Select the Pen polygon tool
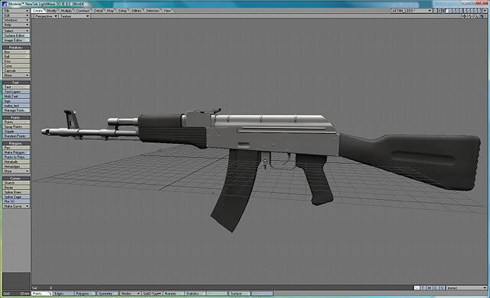 pos(16,148)
